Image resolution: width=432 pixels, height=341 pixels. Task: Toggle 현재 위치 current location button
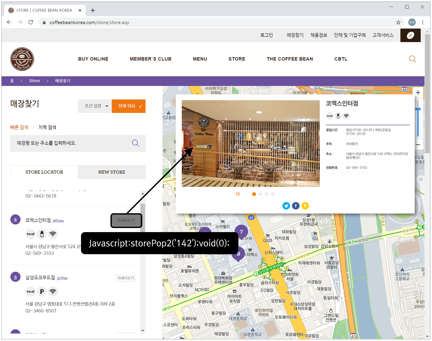pyautogui.click(x=129, y=106)
